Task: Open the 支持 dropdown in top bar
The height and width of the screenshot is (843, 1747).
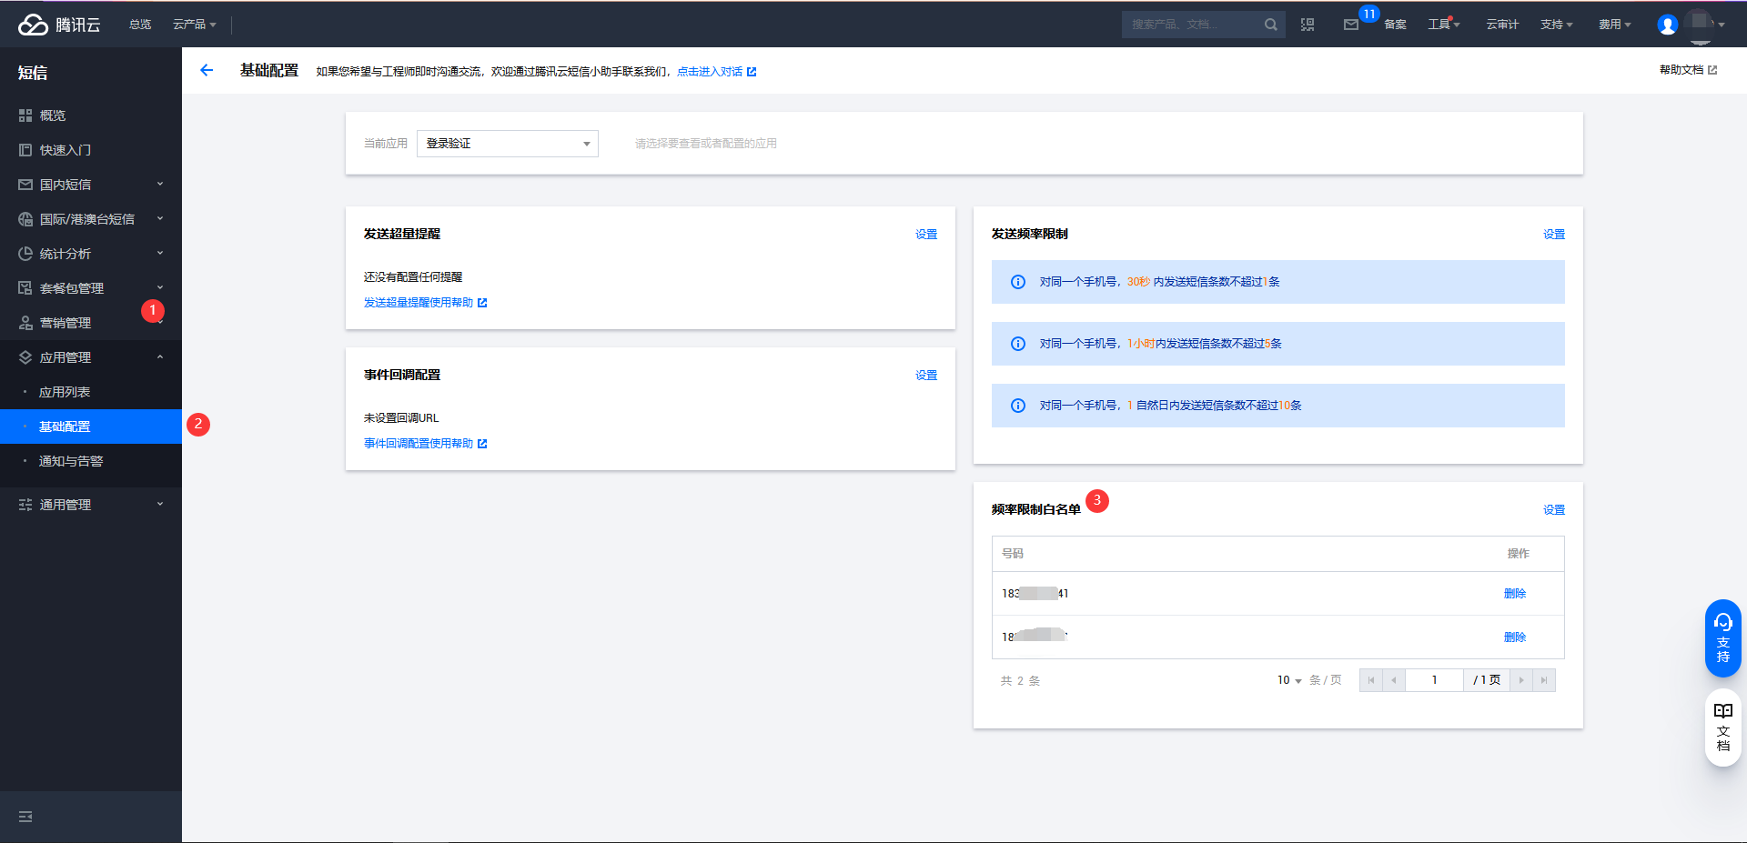Action: (1557, 25)
